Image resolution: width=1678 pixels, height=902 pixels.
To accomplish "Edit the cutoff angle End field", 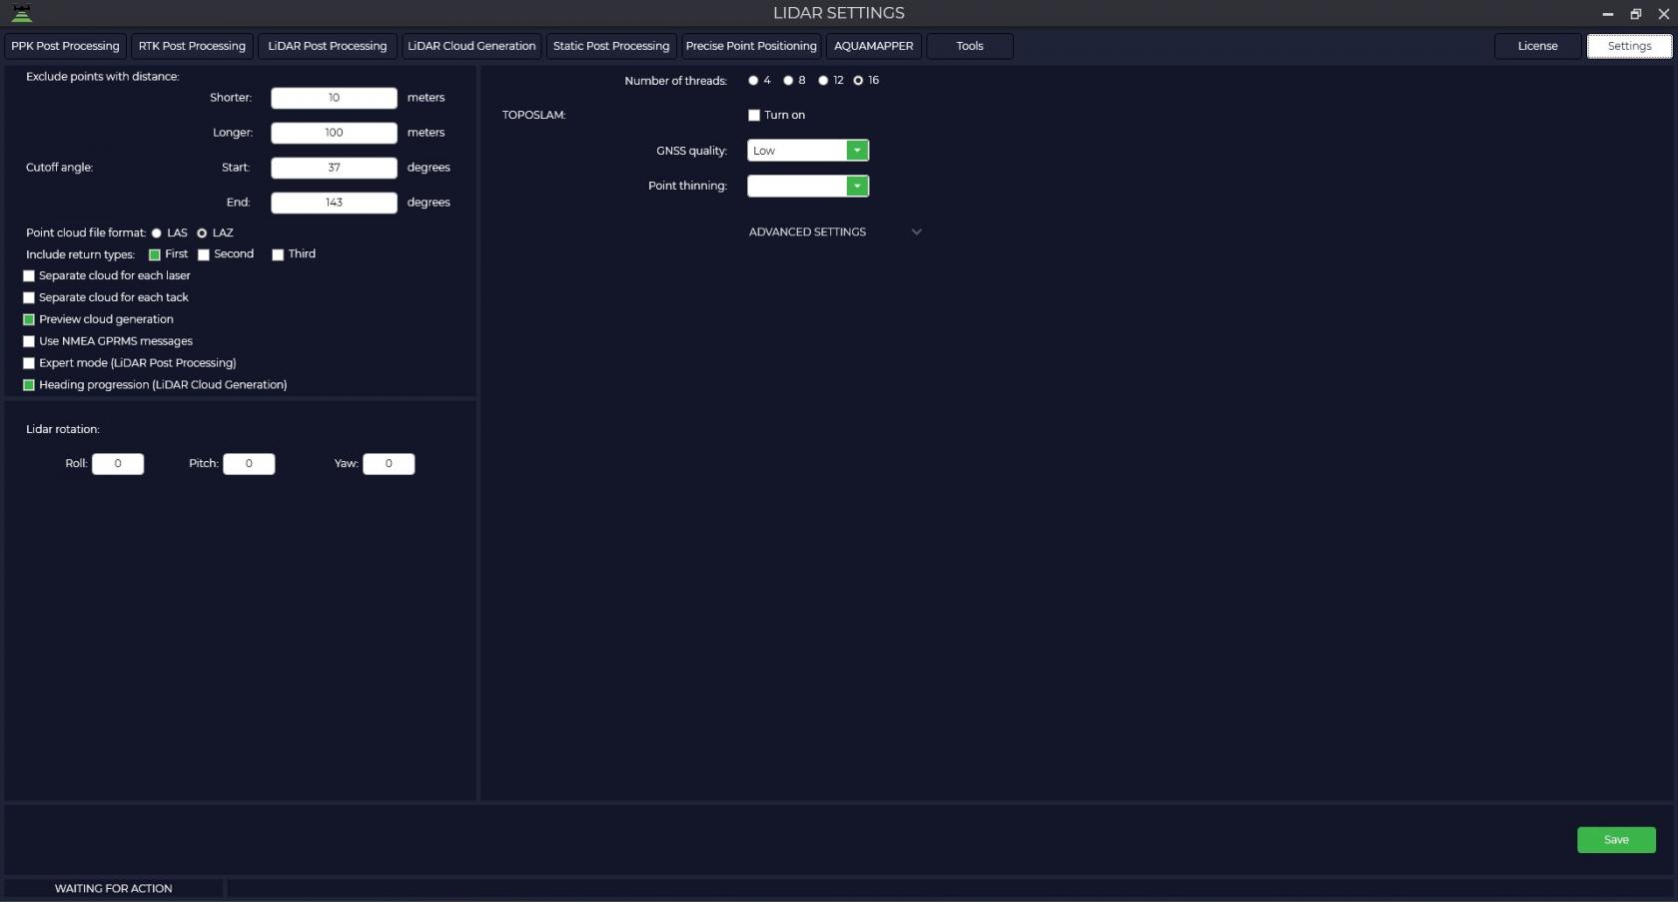I will point(334,203).
